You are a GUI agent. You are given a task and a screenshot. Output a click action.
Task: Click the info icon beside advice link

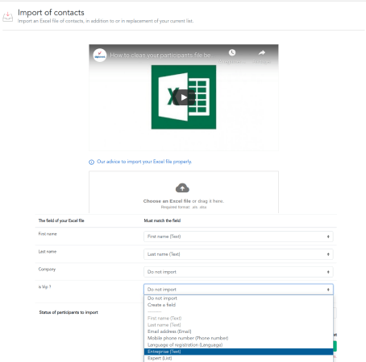[91, 162]
